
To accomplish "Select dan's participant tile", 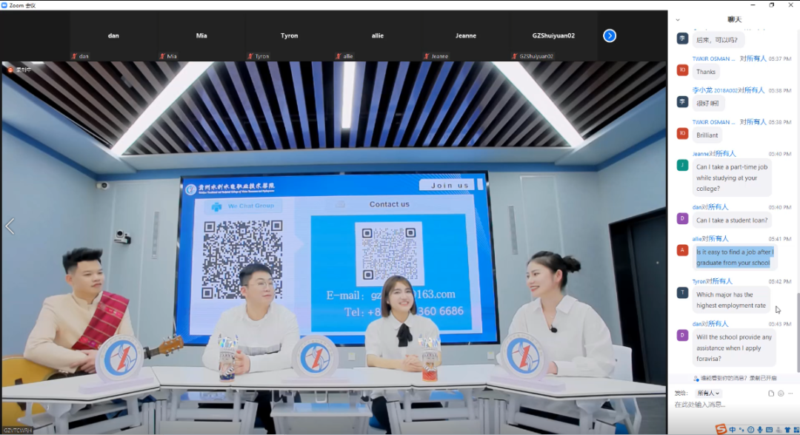I will 113,36.
